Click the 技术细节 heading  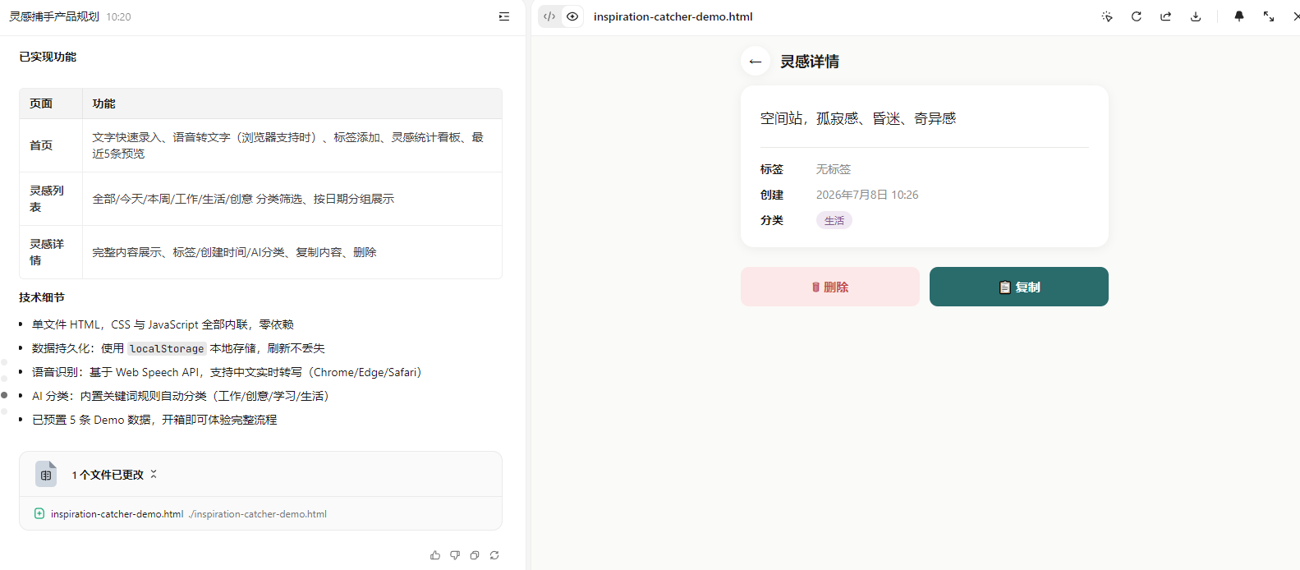click(x=42, y=297)
